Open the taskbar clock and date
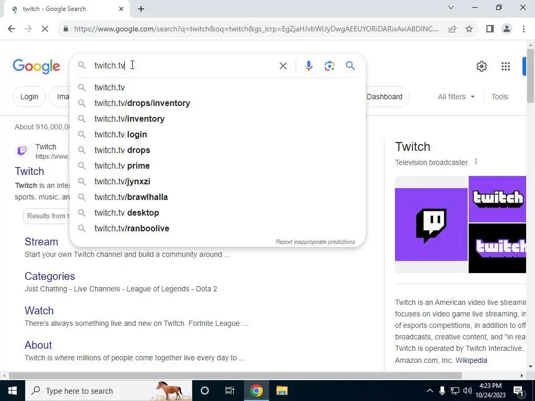Viewport: 535px width, 401px height. coord(490,391)
